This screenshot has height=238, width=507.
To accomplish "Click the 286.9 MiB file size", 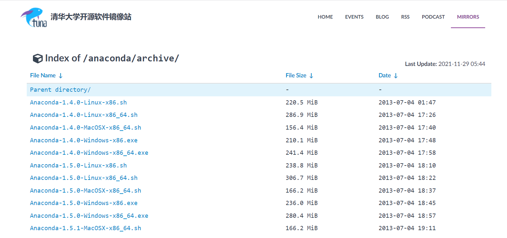I will 302,115.
